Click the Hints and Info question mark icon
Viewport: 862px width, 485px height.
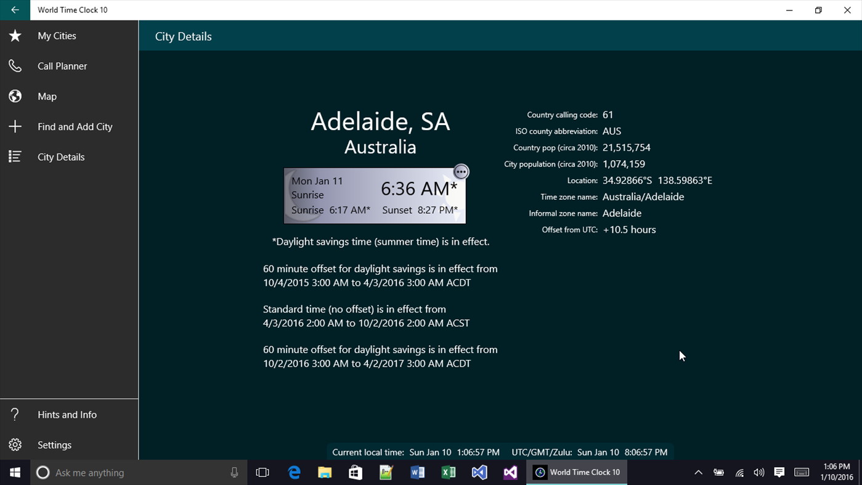point(15,415)
